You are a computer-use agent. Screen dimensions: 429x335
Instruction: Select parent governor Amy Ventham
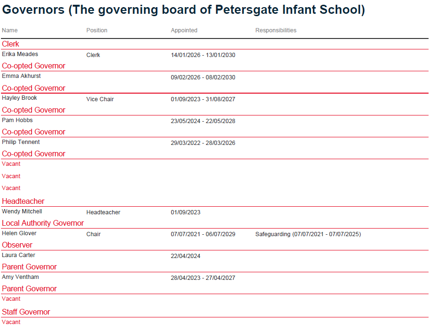click(20, 277)
